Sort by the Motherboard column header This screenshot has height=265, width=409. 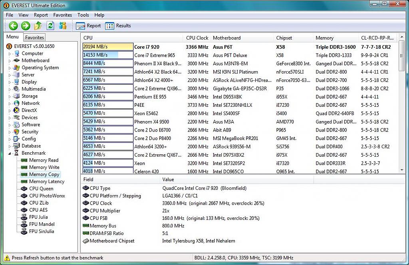click(x=242, y=38)
